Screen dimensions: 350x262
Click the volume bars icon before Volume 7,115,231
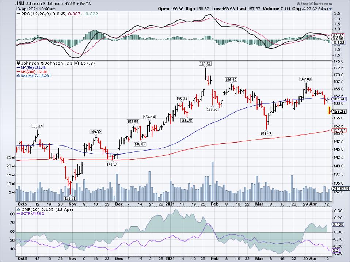coord(19,76)
